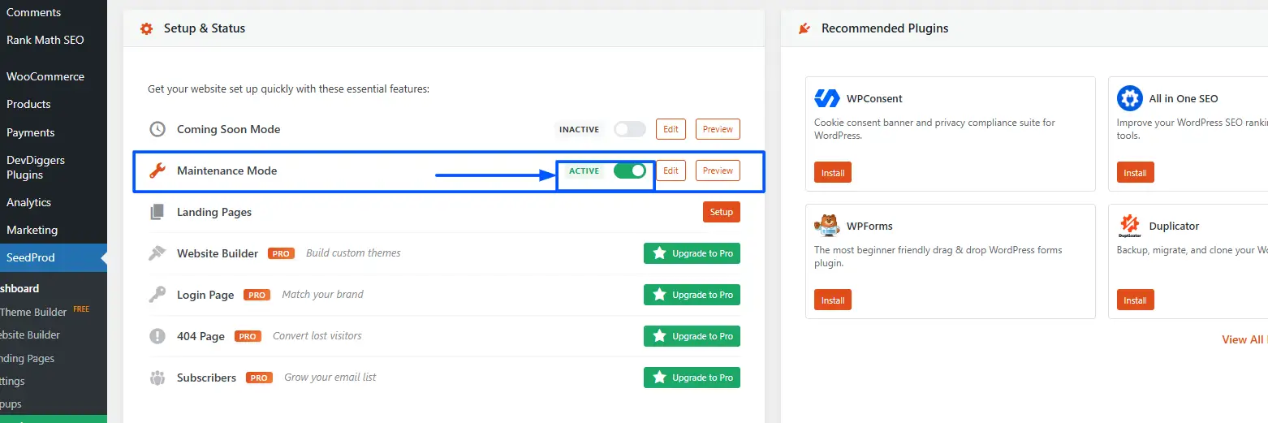Click the PRO badge next to 404 Page
This screenshot has height=423, width=1268.
(x=248, y=336)
